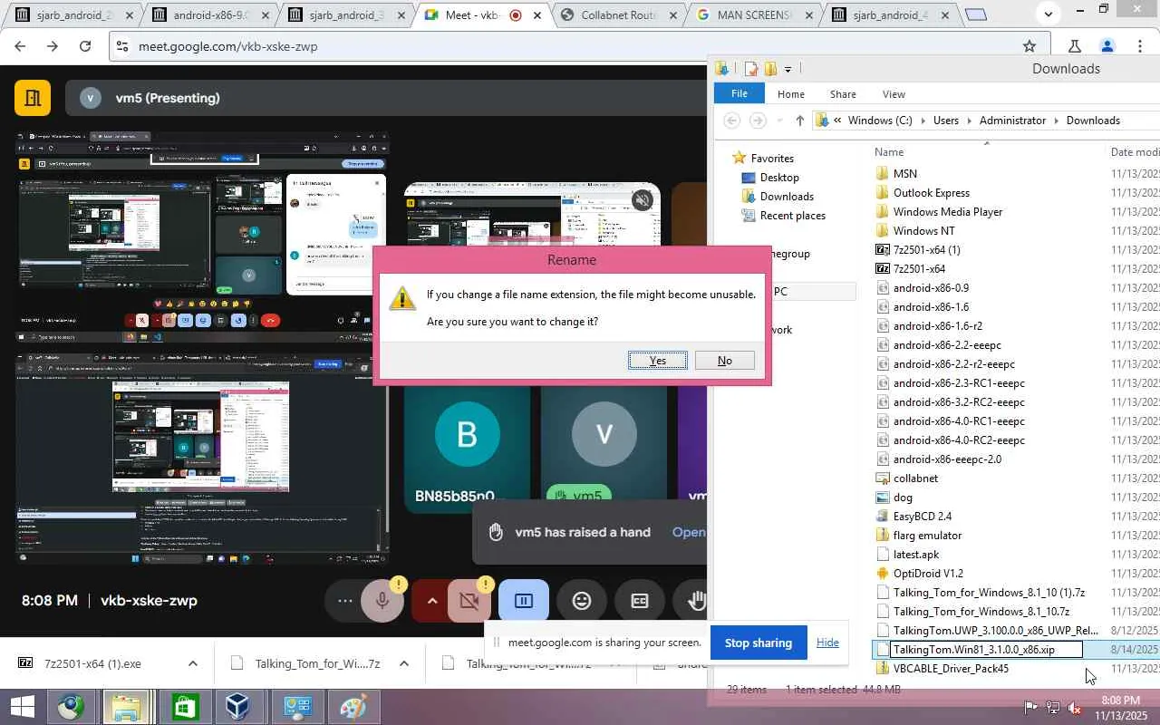Screen dimensions: 1160x725
Task: Expand options for Talking_Tom_for_Wi....7z download
Action: point(404,663)
